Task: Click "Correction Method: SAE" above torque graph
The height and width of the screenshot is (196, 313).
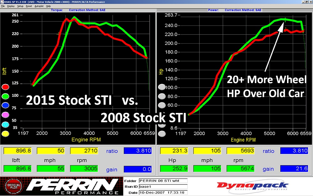Action: 87,10
